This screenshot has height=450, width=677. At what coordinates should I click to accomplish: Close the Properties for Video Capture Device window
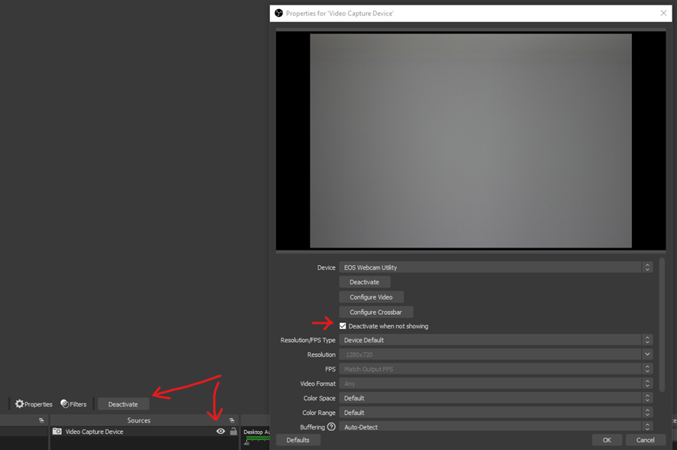pyautogui.click(x=664, y=13)
